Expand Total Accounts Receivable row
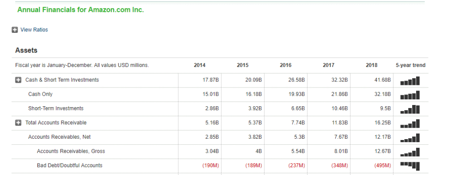 click(18, 122)
